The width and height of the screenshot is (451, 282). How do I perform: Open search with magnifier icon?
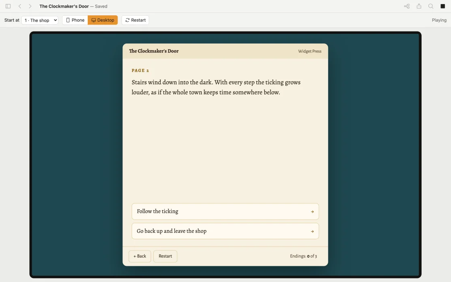[x=430, y=6]
